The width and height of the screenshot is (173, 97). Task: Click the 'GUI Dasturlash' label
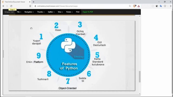99,44
